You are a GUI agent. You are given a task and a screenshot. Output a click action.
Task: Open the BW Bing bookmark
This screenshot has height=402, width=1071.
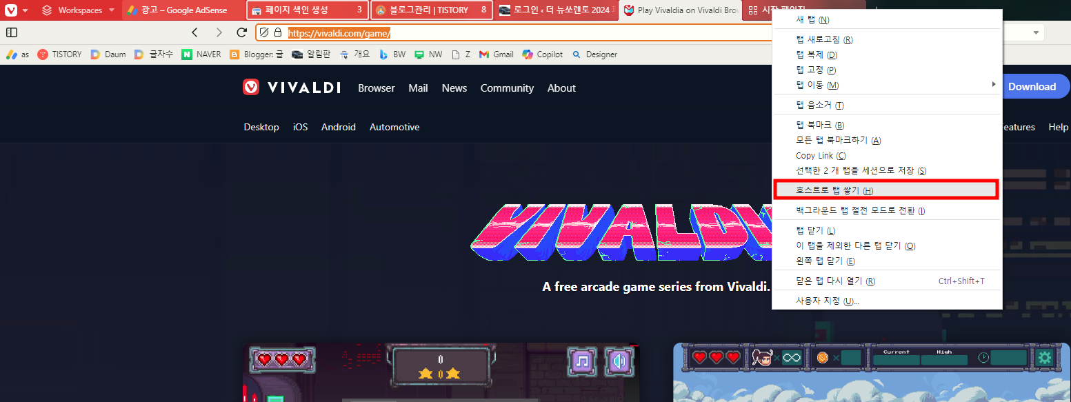(x=392, y=54)
